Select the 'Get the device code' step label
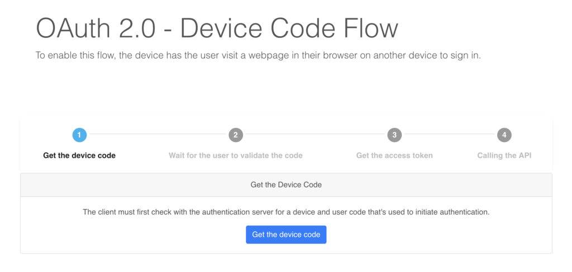572x272 pixels. pyautogui.click(x=79, y=156)
